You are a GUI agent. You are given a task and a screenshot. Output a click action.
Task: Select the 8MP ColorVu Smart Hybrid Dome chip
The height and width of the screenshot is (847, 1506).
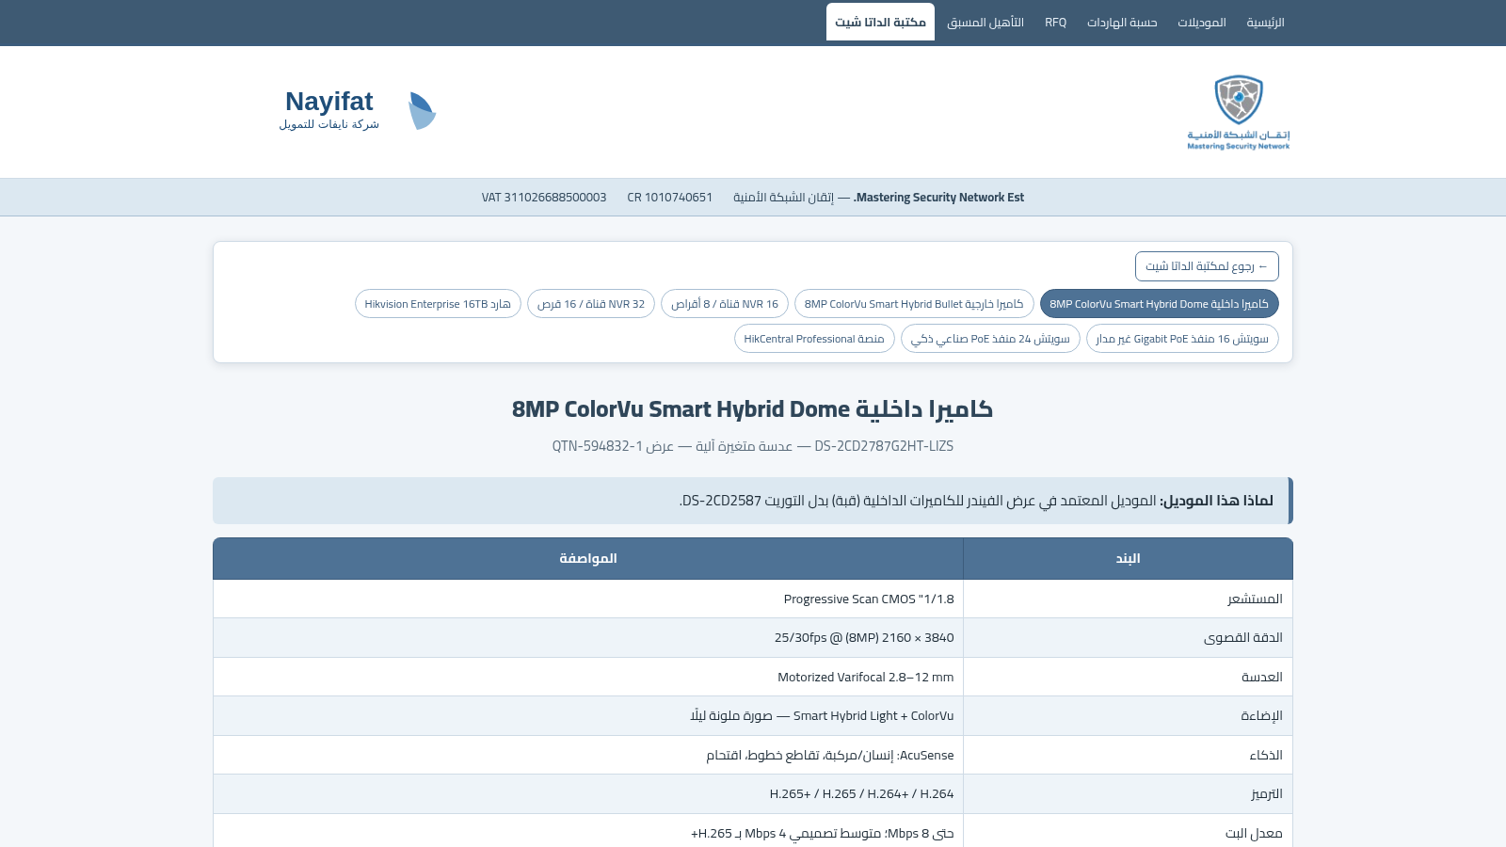pos(1159,304)
